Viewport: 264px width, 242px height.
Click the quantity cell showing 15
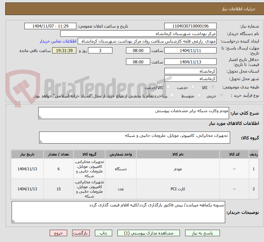click(58, 189)
